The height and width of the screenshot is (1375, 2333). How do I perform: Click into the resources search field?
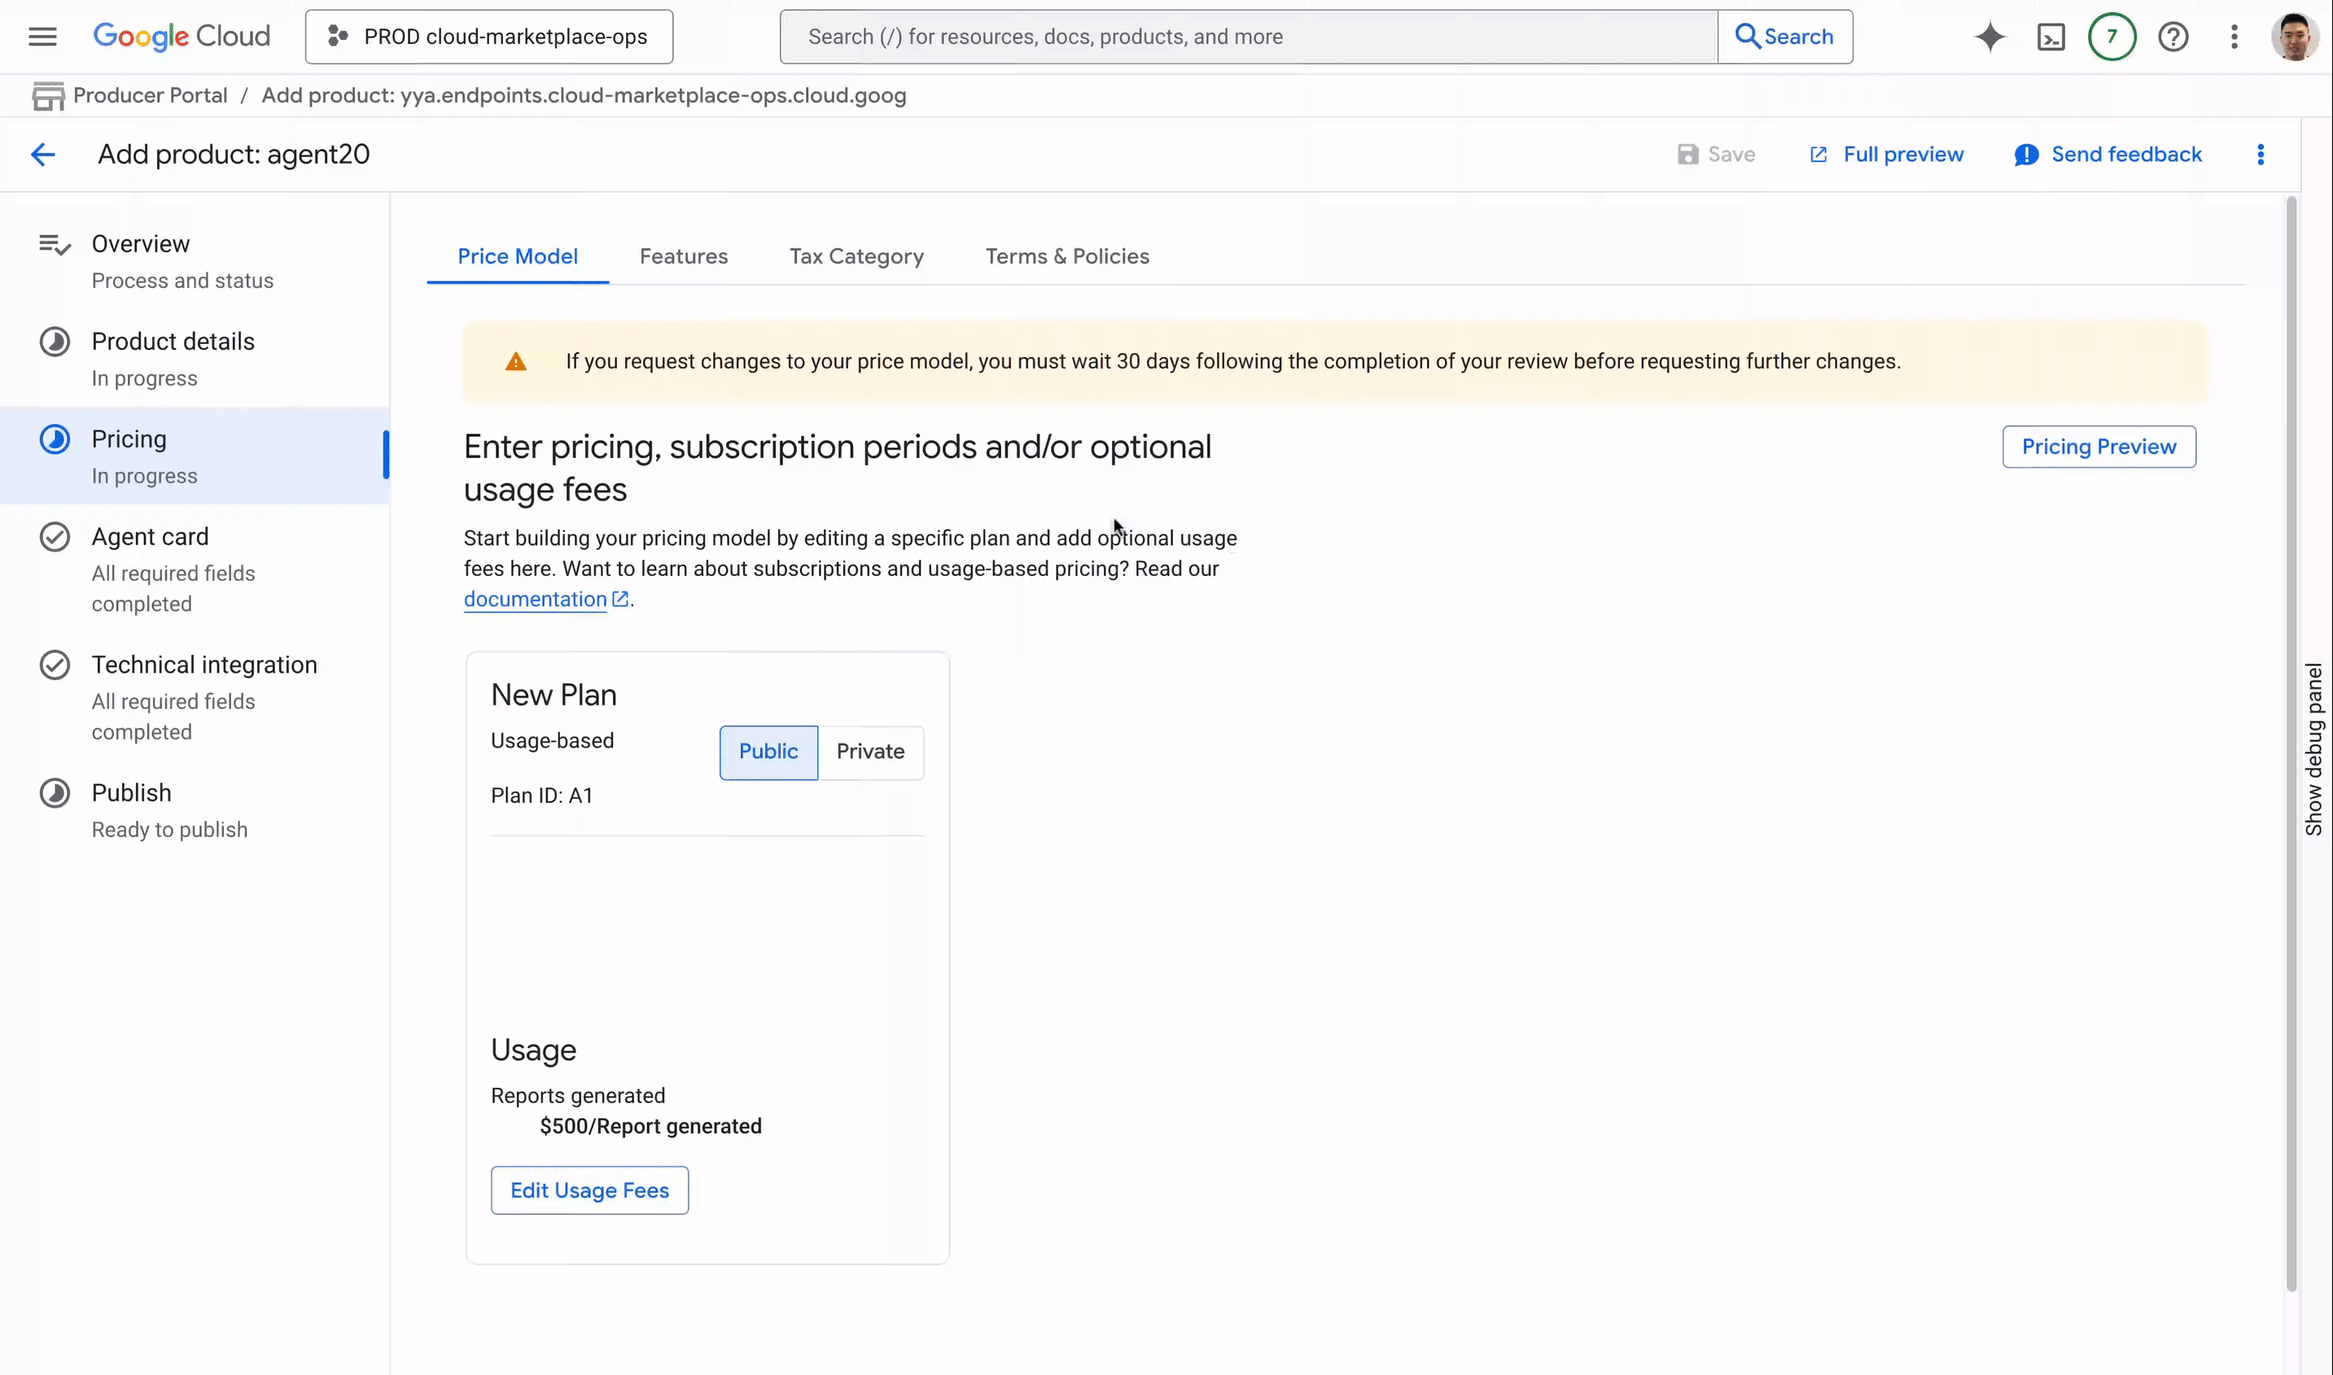pos(1246,37)
